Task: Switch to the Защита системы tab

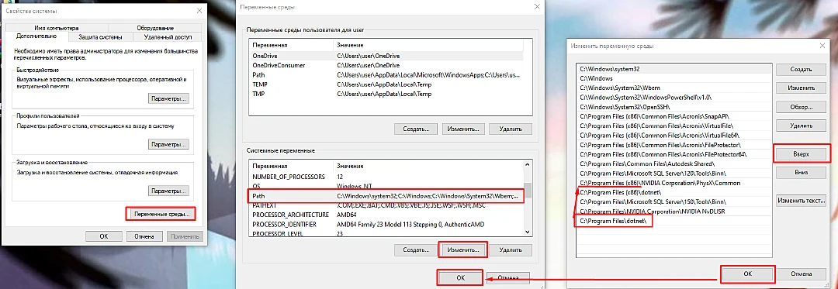Action: click(x=100, y=37)
